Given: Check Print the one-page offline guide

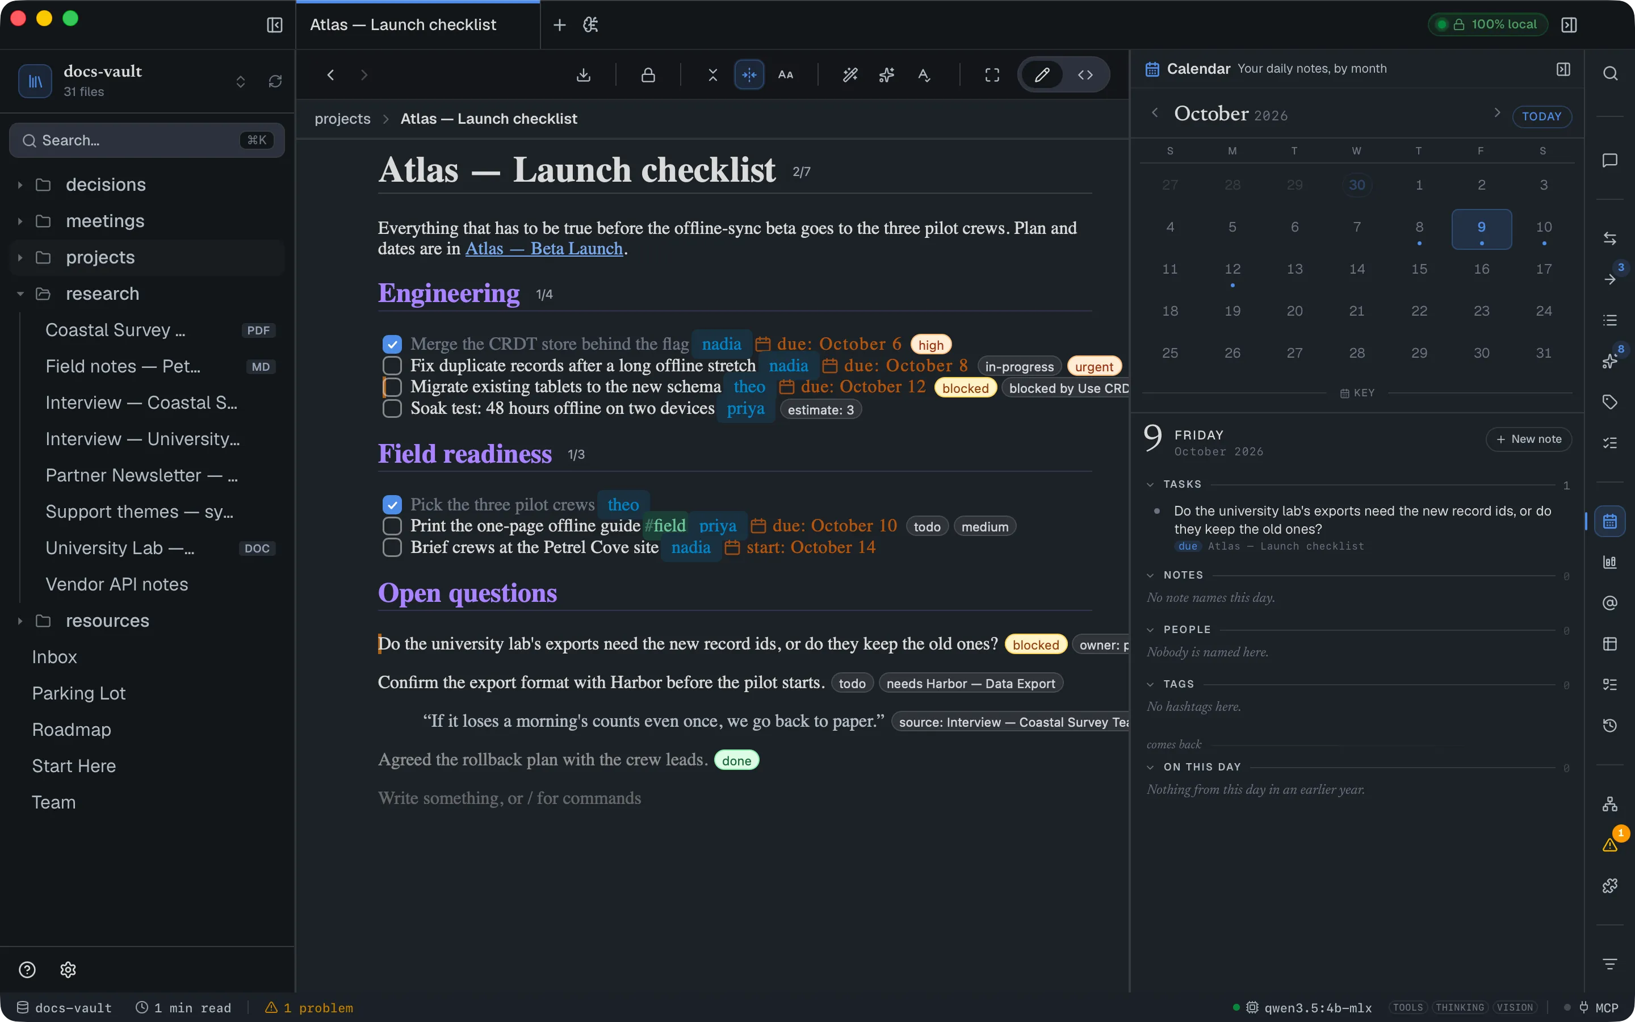Looking at the screenshot, I should [392, 526].
